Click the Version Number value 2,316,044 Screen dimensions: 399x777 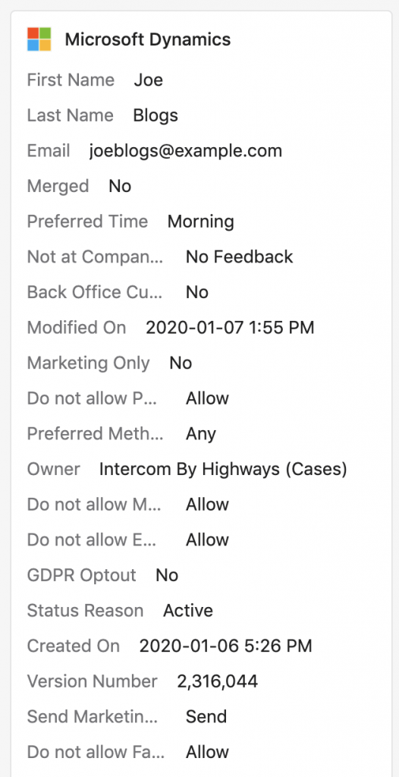(218, 681)
